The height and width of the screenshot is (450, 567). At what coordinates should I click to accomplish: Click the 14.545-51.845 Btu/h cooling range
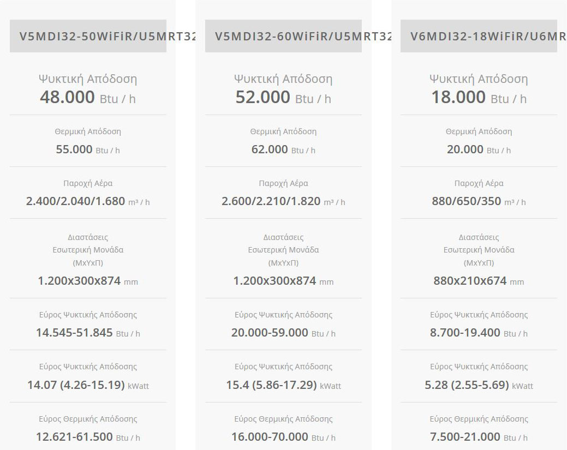(x=88, y=333)
